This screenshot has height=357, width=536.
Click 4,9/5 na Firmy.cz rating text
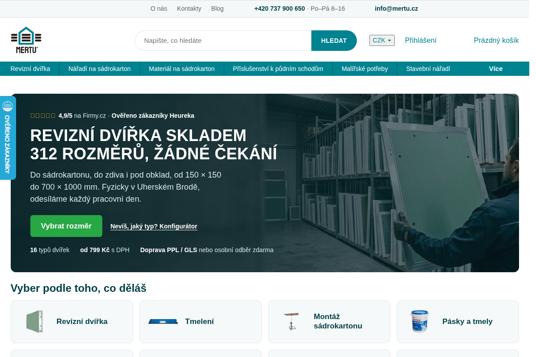pos(82,116)
